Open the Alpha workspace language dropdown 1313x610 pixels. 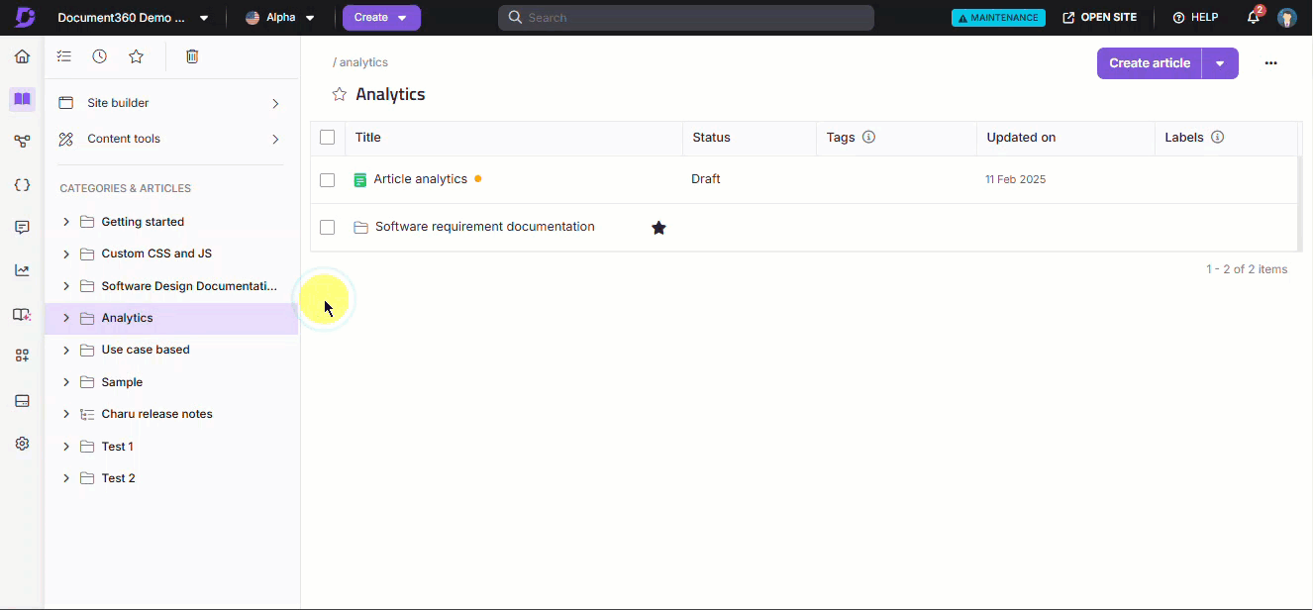(281, 18)
